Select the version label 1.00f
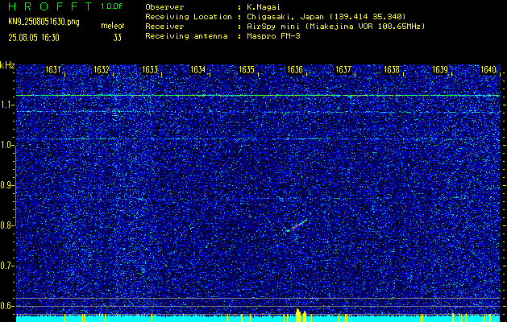This screenshot has height=322, width=507. (111, 6)
